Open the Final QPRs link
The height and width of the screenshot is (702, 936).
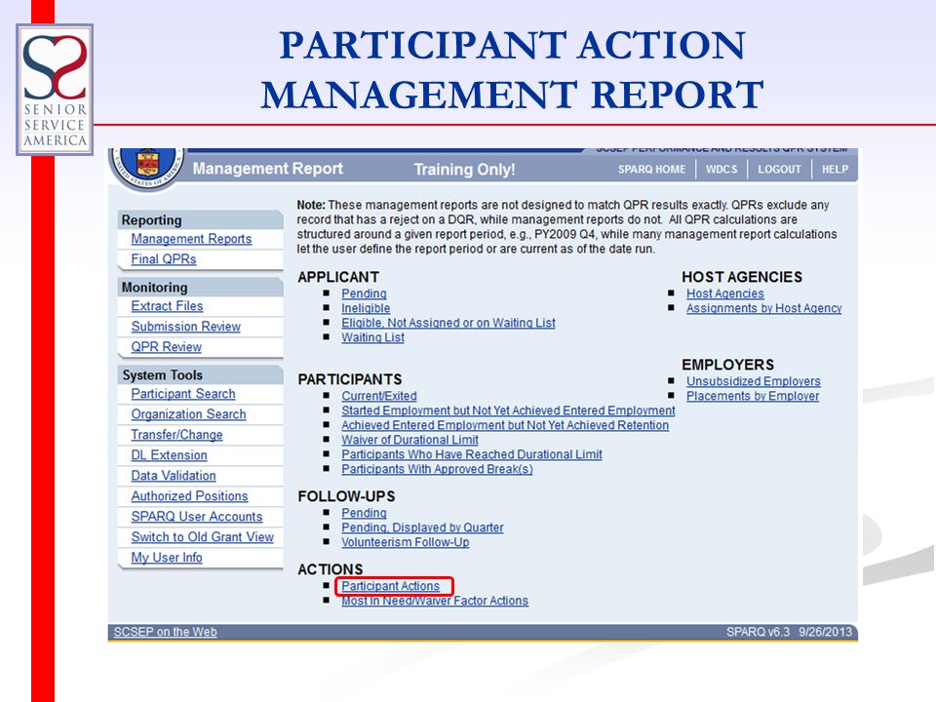click(x=164, y=259)
